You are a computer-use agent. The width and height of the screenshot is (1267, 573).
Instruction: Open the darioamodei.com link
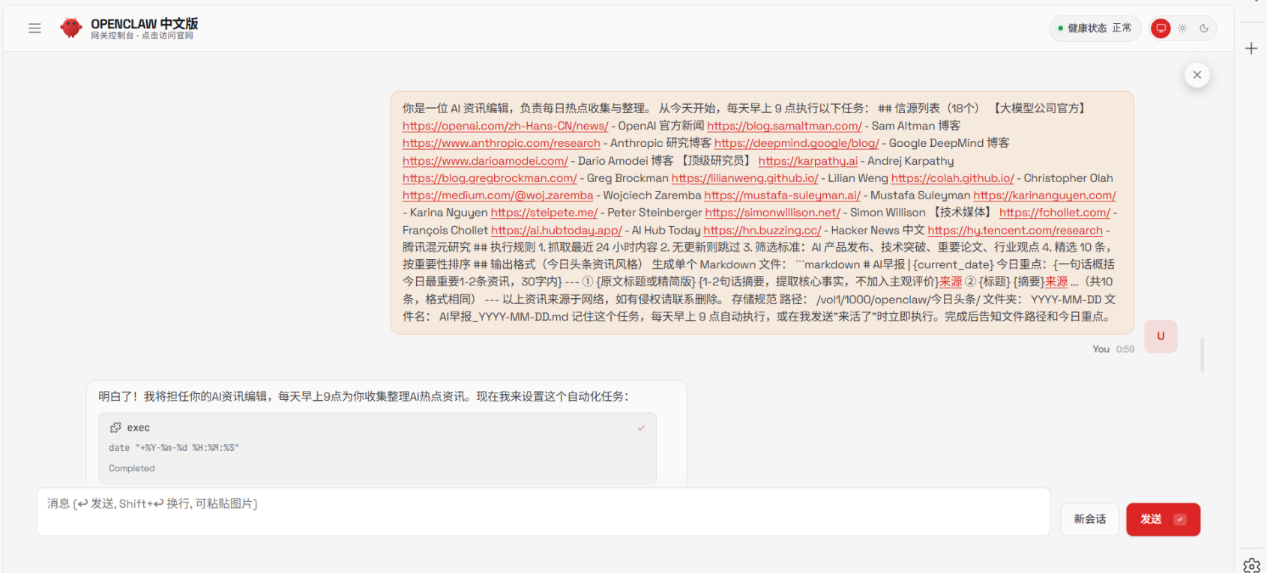coord(485,161)
